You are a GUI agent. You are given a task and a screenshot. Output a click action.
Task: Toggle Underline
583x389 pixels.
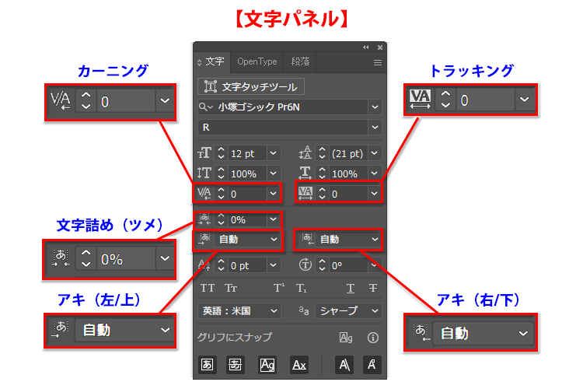tap(351, 289)
